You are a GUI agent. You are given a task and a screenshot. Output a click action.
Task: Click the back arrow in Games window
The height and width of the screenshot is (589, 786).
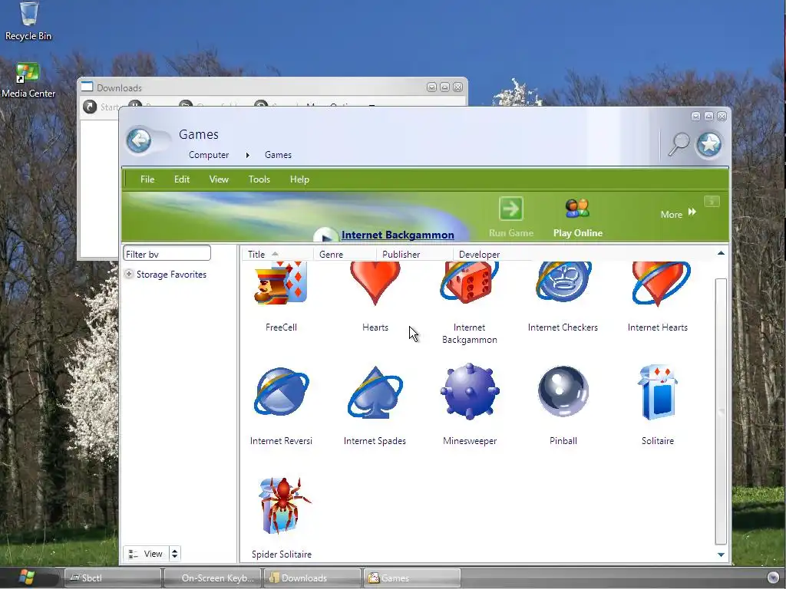pos(139,140)
